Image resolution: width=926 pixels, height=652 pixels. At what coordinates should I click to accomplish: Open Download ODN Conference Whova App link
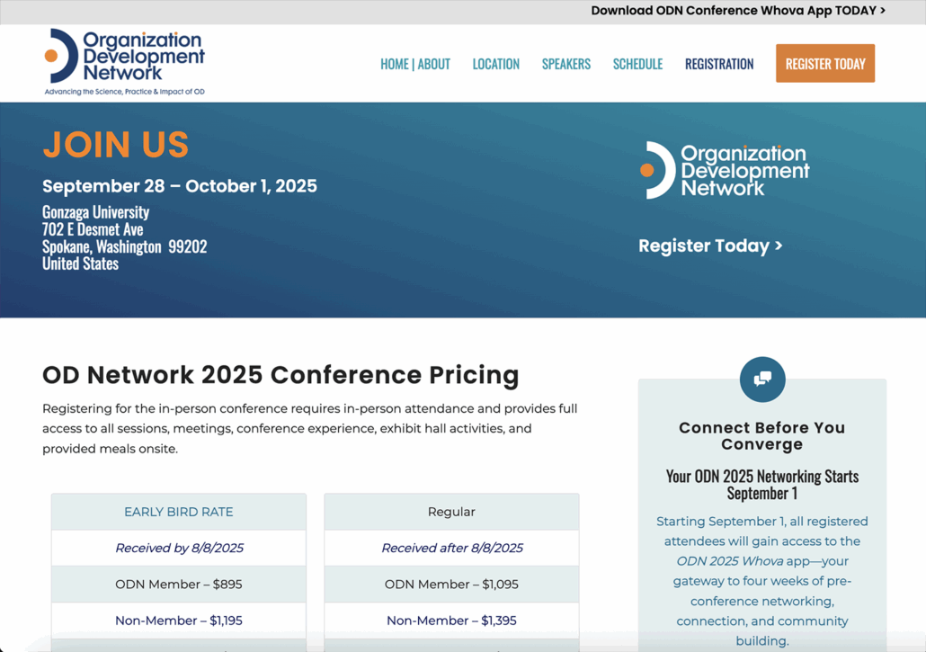(x=738, y=11)
